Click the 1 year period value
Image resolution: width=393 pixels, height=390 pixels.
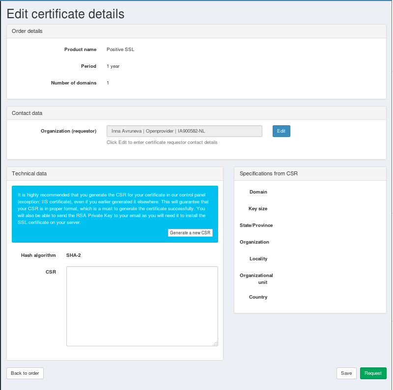point(113,66)
